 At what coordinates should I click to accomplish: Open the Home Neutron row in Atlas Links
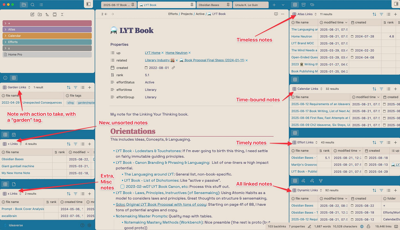coord(302,36)
